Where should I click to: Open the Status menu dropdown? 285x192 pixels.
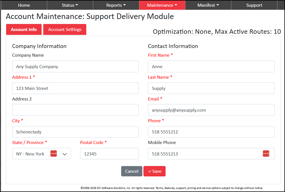pos(70,5)
